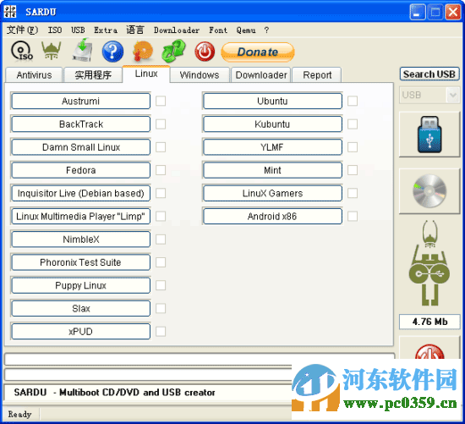Switch to the Report tab
465x424 pixels.
click(x=317, y=74)
